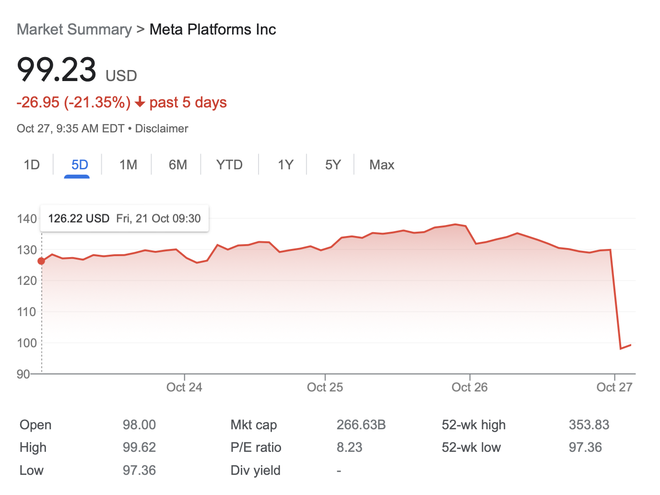The image size is (660, 495).
Task: Select the 5D time range tab
Action: pos(80,165)
